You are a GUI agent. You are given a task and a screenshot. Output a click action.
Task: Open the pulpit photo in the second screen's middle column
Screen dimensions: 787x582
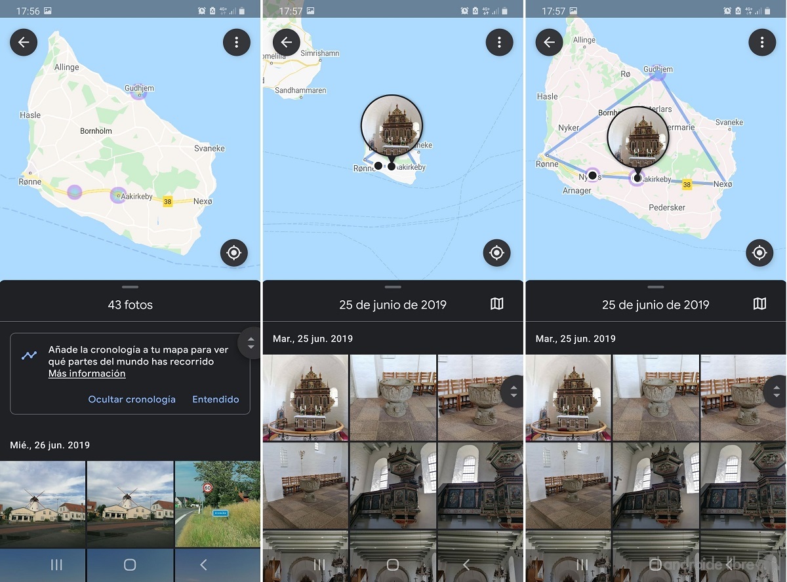[393, 485]
